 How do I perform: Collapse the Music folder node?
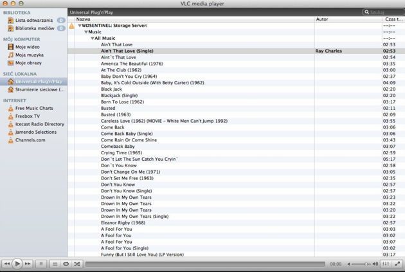click(86, 32)
